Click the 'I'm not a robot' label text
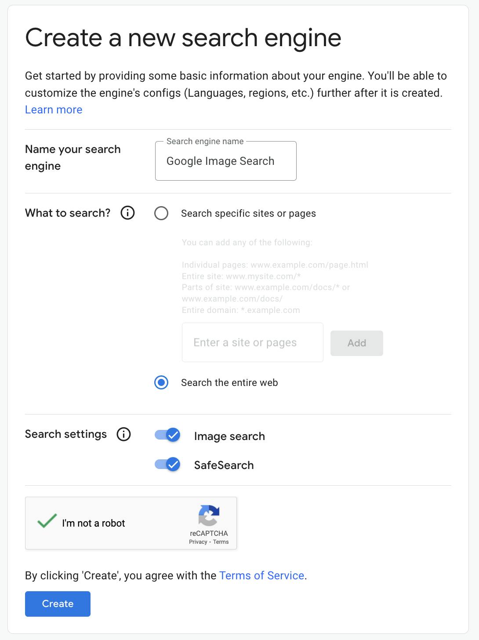The width and height of the screenshot is (479, 640). [x=94, y=523]
